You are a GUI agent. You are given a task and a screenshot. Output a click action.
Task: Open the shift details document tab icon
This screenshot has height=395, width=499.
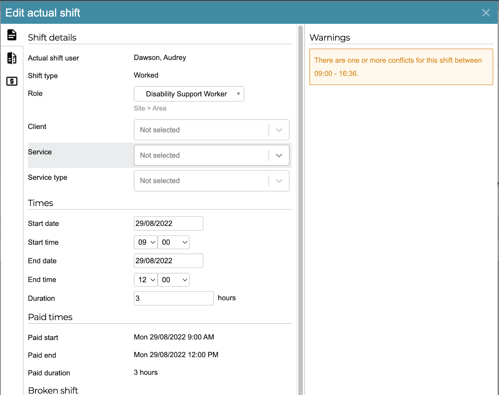click(12, 35)
